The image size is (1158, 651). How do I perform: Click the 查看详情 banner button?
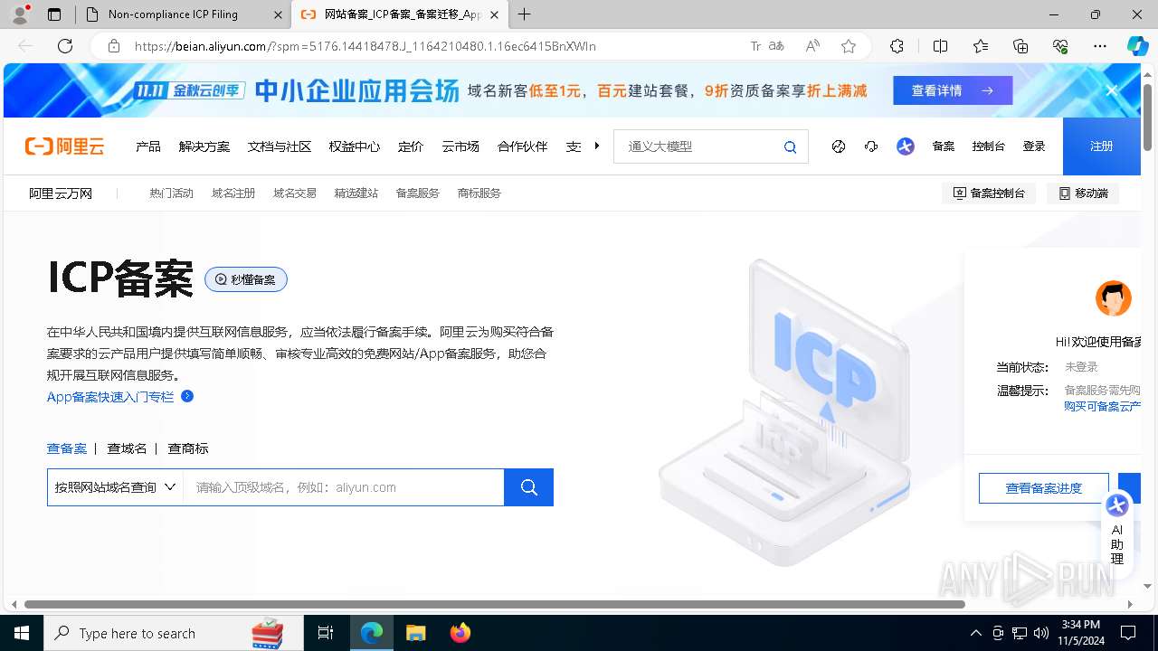[x=953, y=90]
